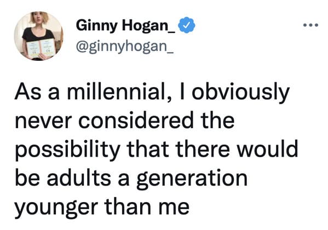The height and width of the screenshot is (230, 328).
Task: Click the word "younger" in the tweet
Action: [56, 208]
